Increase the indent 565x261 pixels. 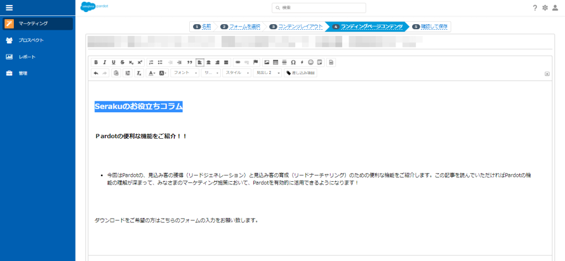coord(179,62)
